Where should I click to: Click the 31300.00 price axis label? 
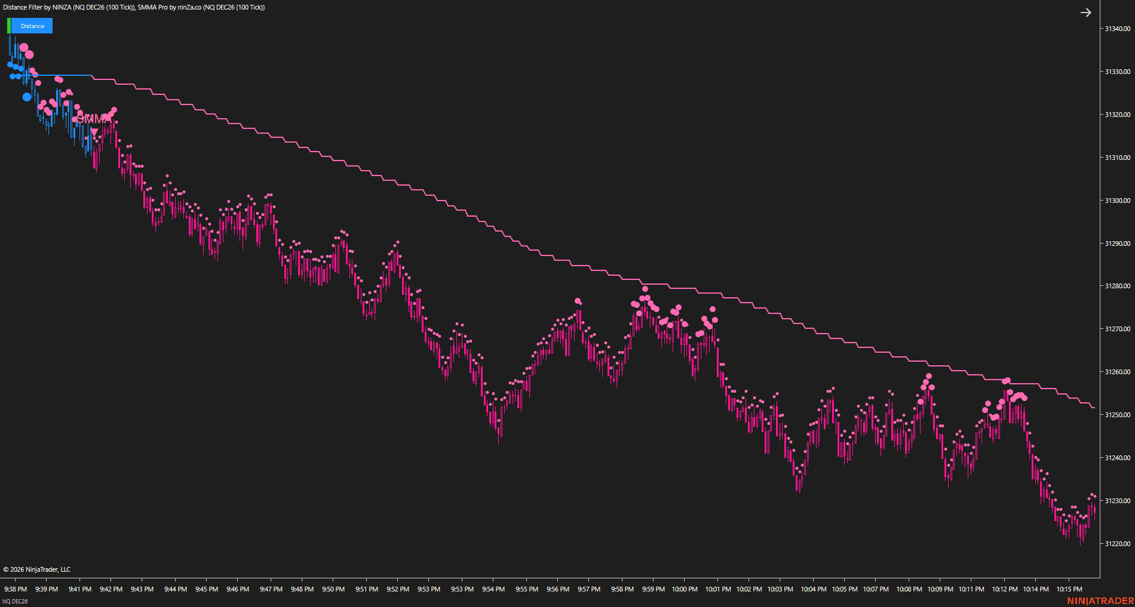[1117, 201]
